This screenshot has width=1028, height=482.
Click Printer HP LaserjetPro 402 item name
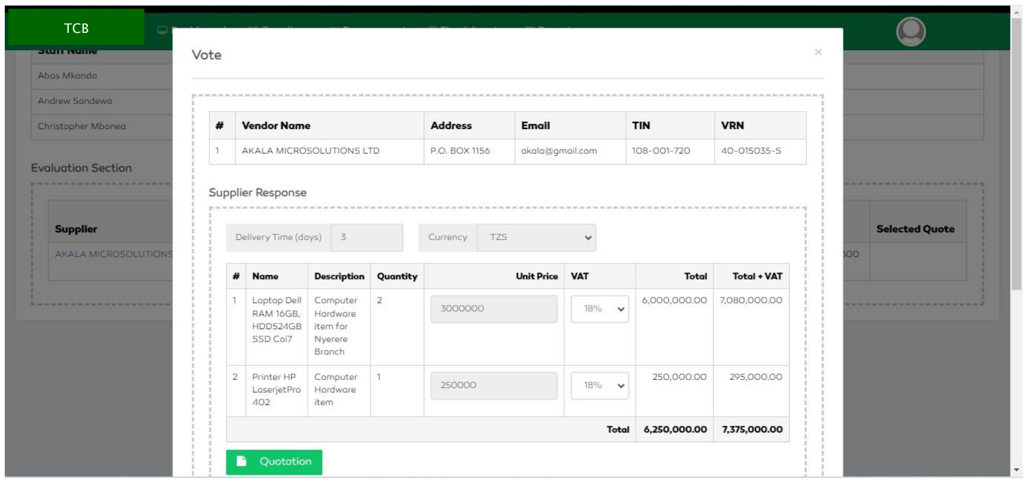pyautogui.click(x=276, y=389)
